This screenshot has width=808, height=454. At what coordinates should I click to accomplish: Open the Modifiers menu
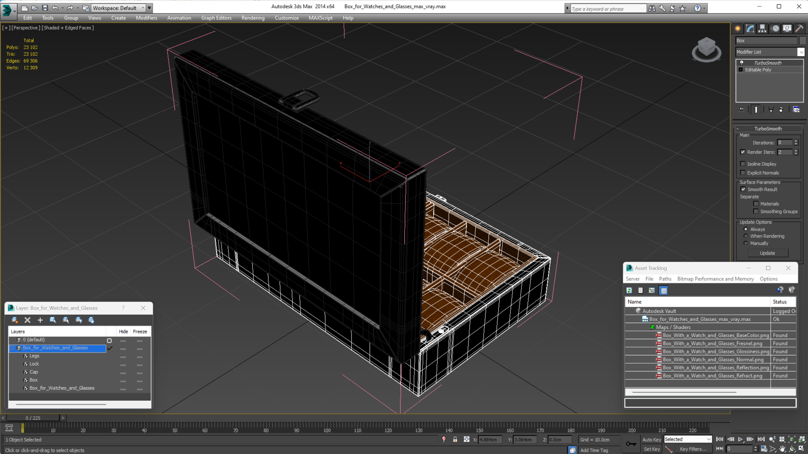tap(146, 18)
